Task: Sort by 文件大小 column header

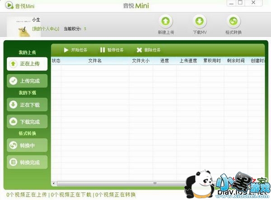Action: (140, 60)
